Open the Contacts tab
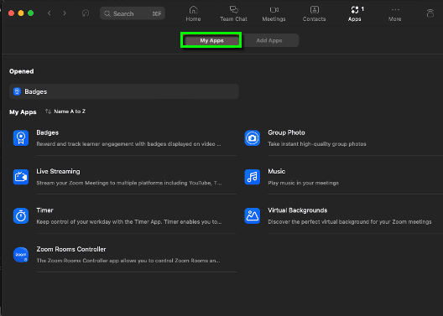The width and height of the screenshot is (443, 316). point(314,13)
